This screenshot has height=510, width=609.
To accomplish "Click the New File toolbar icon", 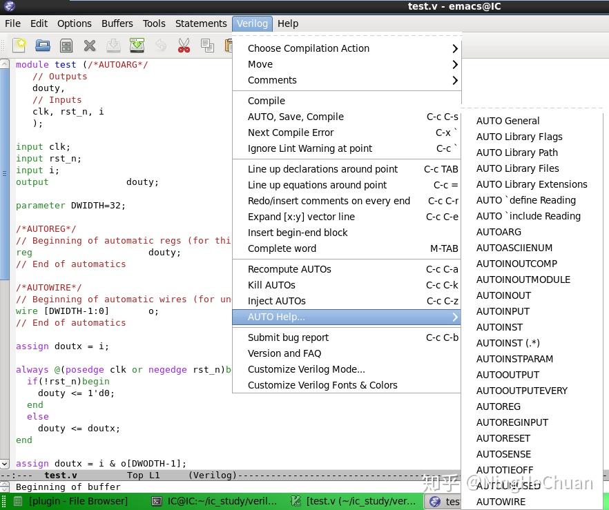I will click(x=20, y=46).
